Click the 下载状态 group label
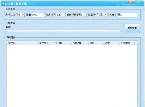The height and width of the screenshot is (107, 145). (10, 23)
